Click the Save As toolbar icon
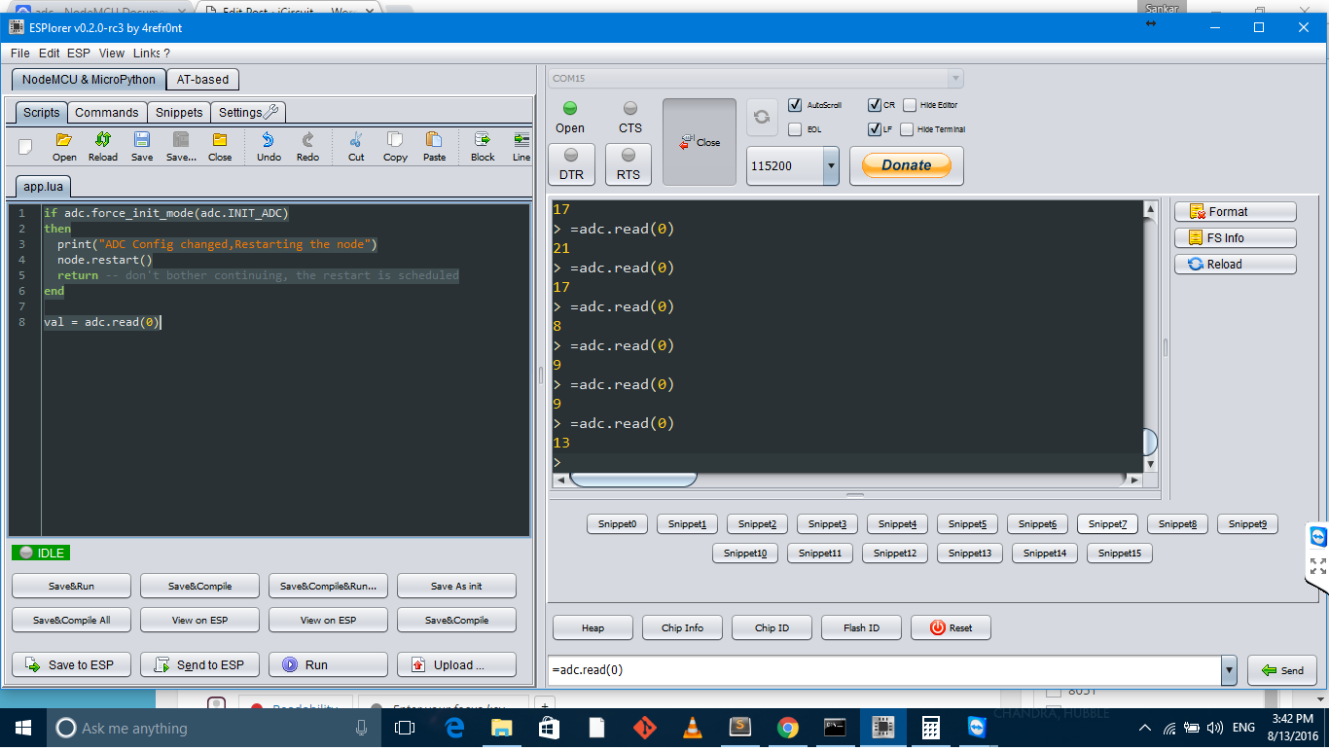1329x751 pixels. coord(181,147)
